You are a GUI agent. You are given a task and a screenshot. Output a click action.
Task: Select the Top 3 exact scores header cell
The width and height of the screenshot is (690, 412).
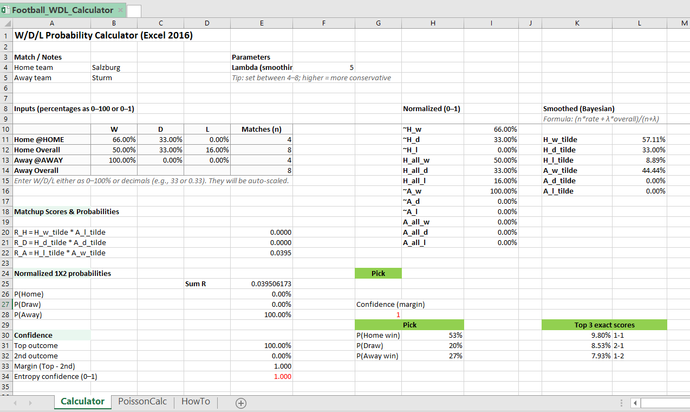(604, 325)
